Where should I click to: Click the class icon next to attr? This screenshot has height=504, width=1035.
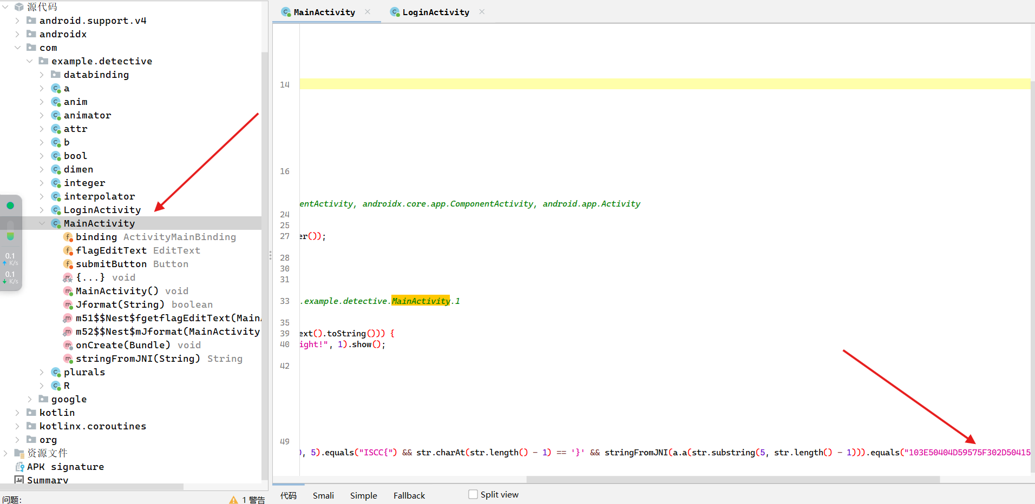[56, 129]
